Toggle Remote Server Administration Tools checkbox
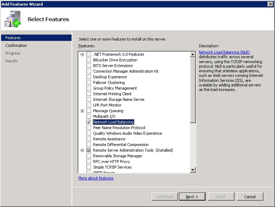Viewport: 275px width, 207px height. 88,150
